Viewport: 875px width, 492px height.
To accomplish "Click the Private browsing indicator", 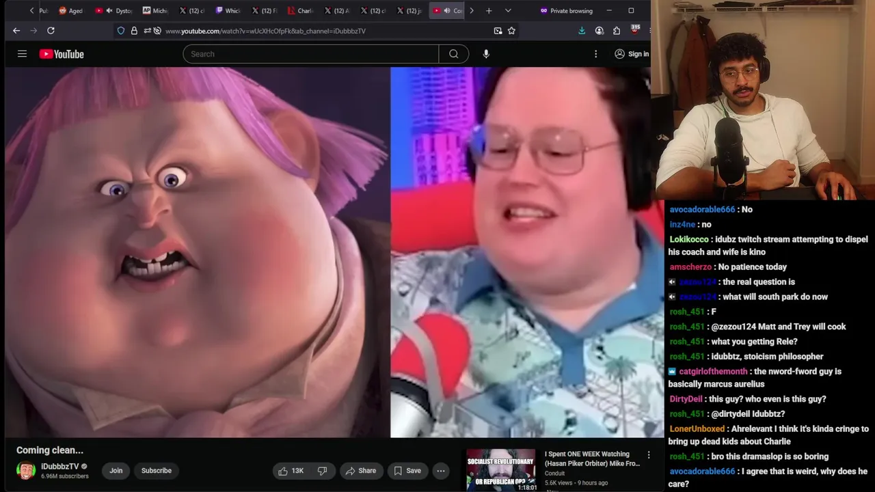I will point(567,11).
